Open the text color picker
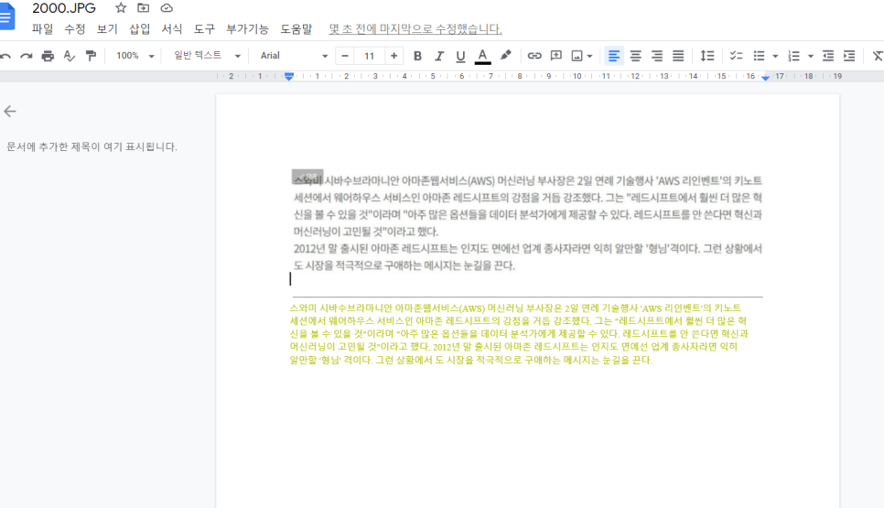Image resolution: width=884 pixels, height=508 pixels. [x=482, y=56]
